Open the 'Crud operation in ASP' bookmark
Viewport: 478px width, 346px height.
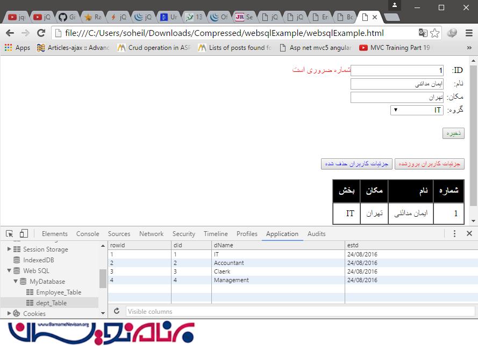pyautogui.click(x=154, y=48)
